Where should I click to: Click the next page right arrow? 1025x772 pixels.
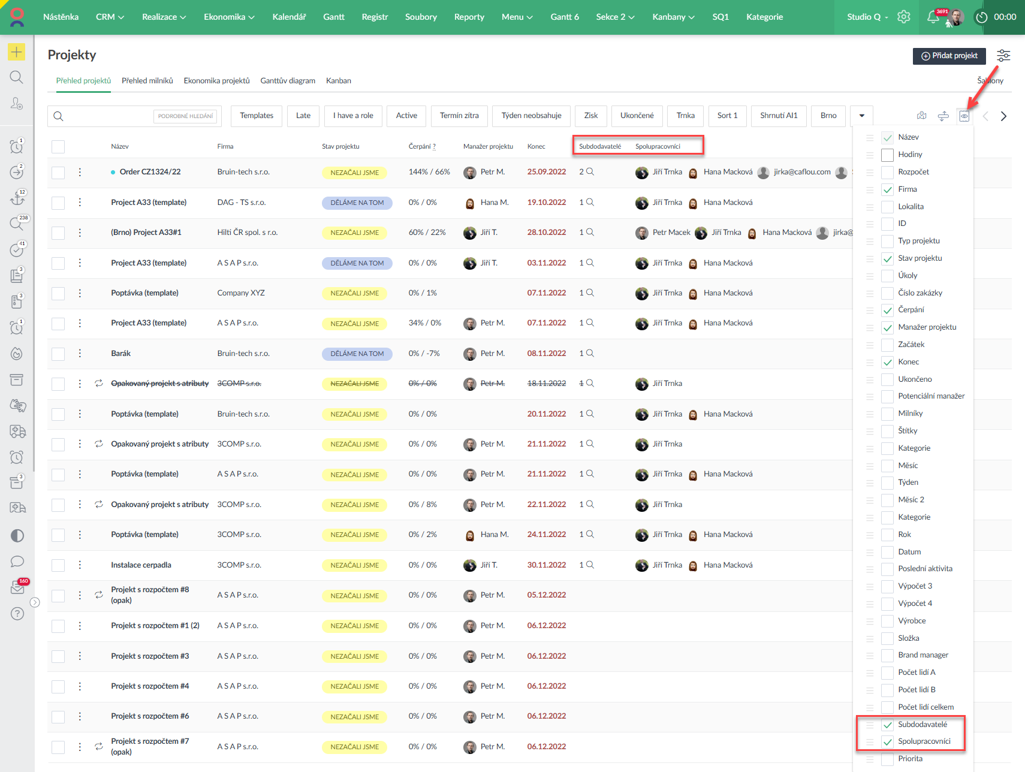[1003, 116]
